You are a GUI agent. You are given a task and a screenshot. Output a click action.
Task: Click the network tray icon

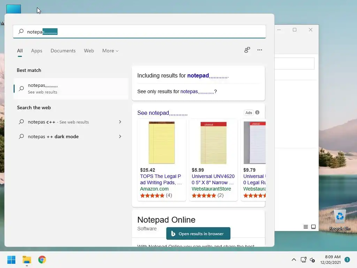(x=304, y=260)
